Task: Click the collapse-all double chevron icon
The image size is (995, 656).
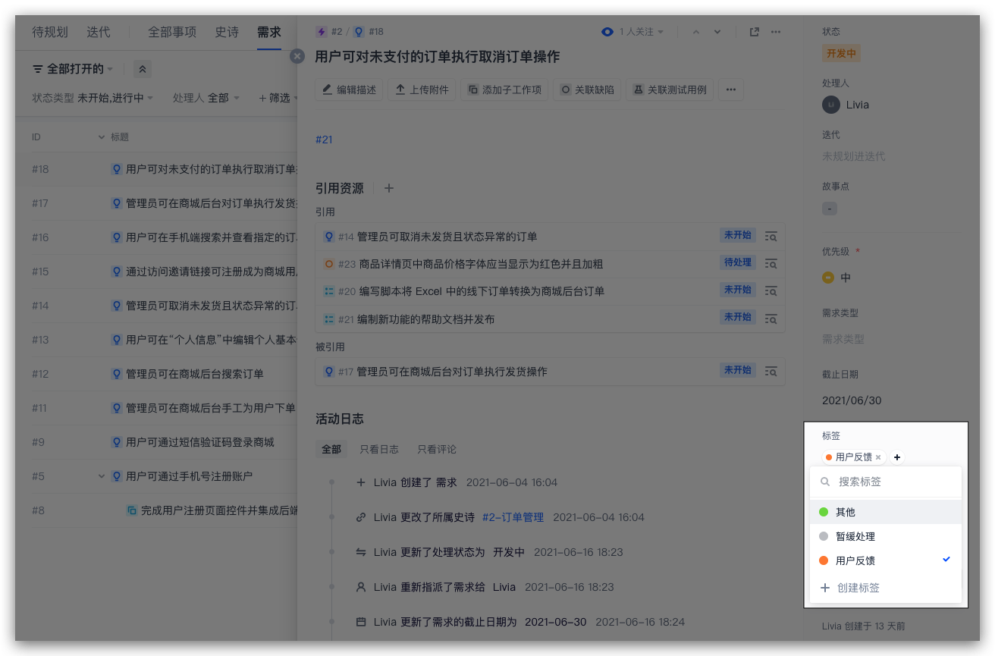Action: point(143,69)
